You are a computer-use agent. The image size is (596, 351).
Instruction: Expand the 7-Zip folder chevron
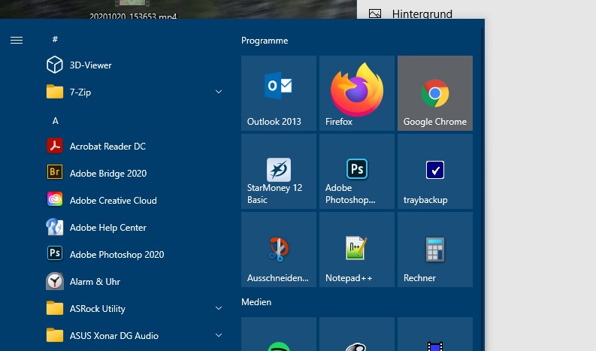coord(219,92)
